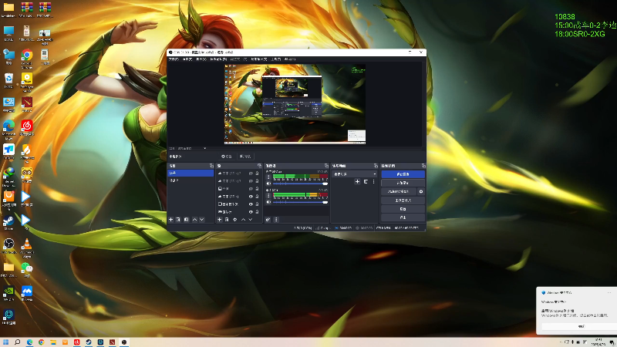Move scene down with Scenes panel down arrow
The width and height of the screenshot is (617, 347).
pos(201,220)
